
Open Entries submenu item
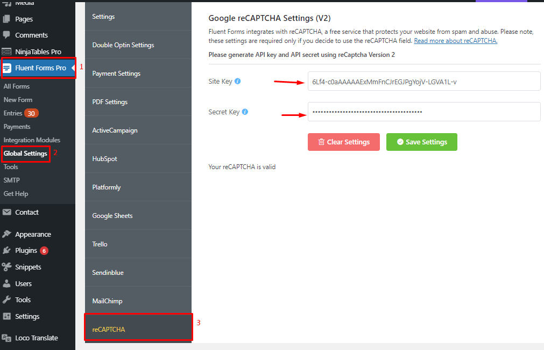click(x=13, y=113)
